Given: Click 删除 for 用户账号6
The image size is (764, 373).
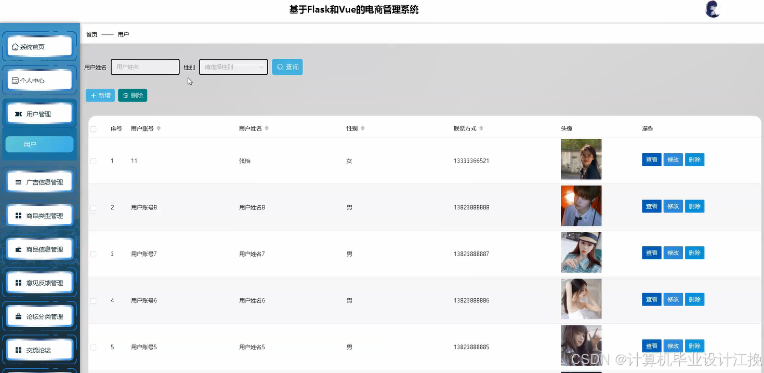Looking at the screenshot, I should (x=694, y=299).
